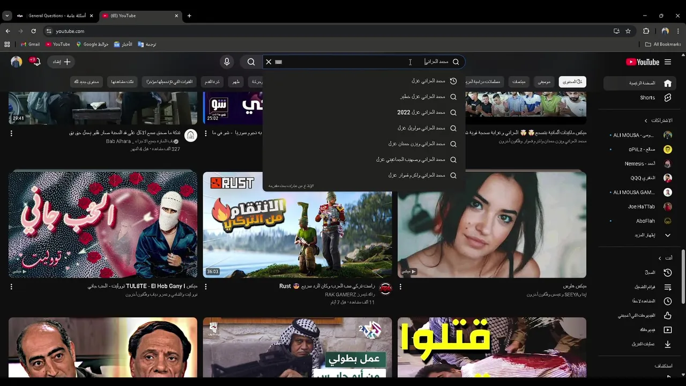The width and height of the screenshot is (686, 386).
Task: Expand Show more (إظهار المزيد) subscriptions
Action: click(640, 235)
